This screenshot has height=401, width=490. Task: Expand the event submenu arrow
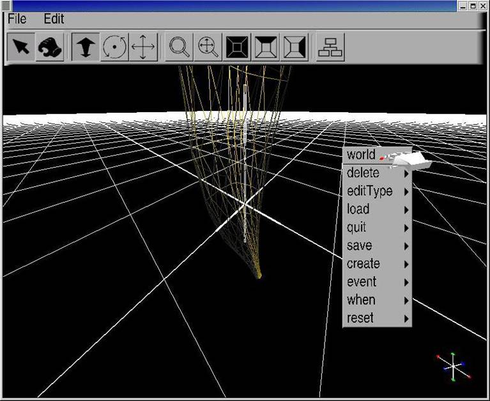406,282
